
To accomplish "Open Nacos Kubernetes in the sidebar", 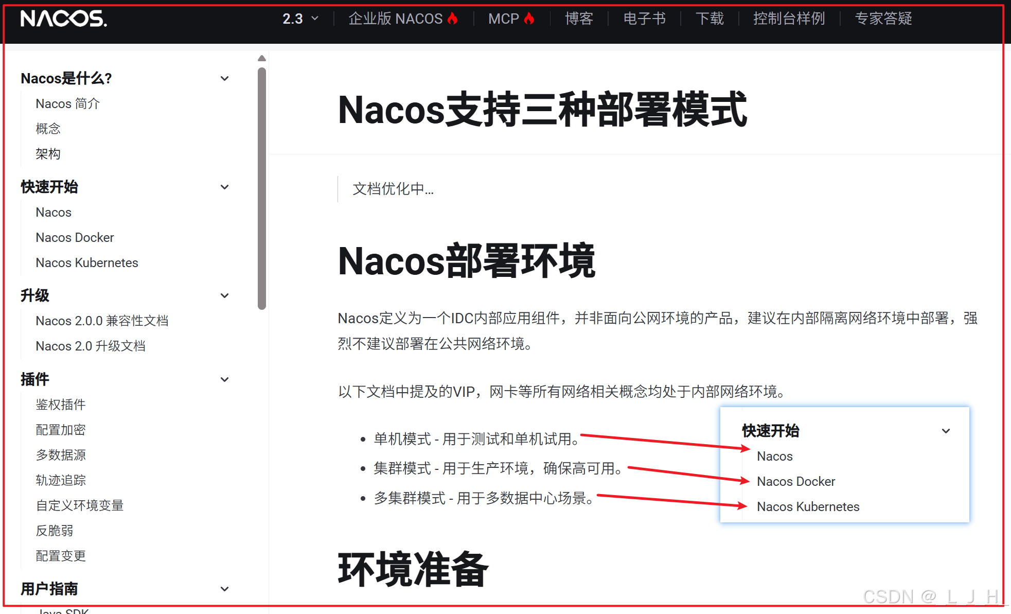I will 87,262.
